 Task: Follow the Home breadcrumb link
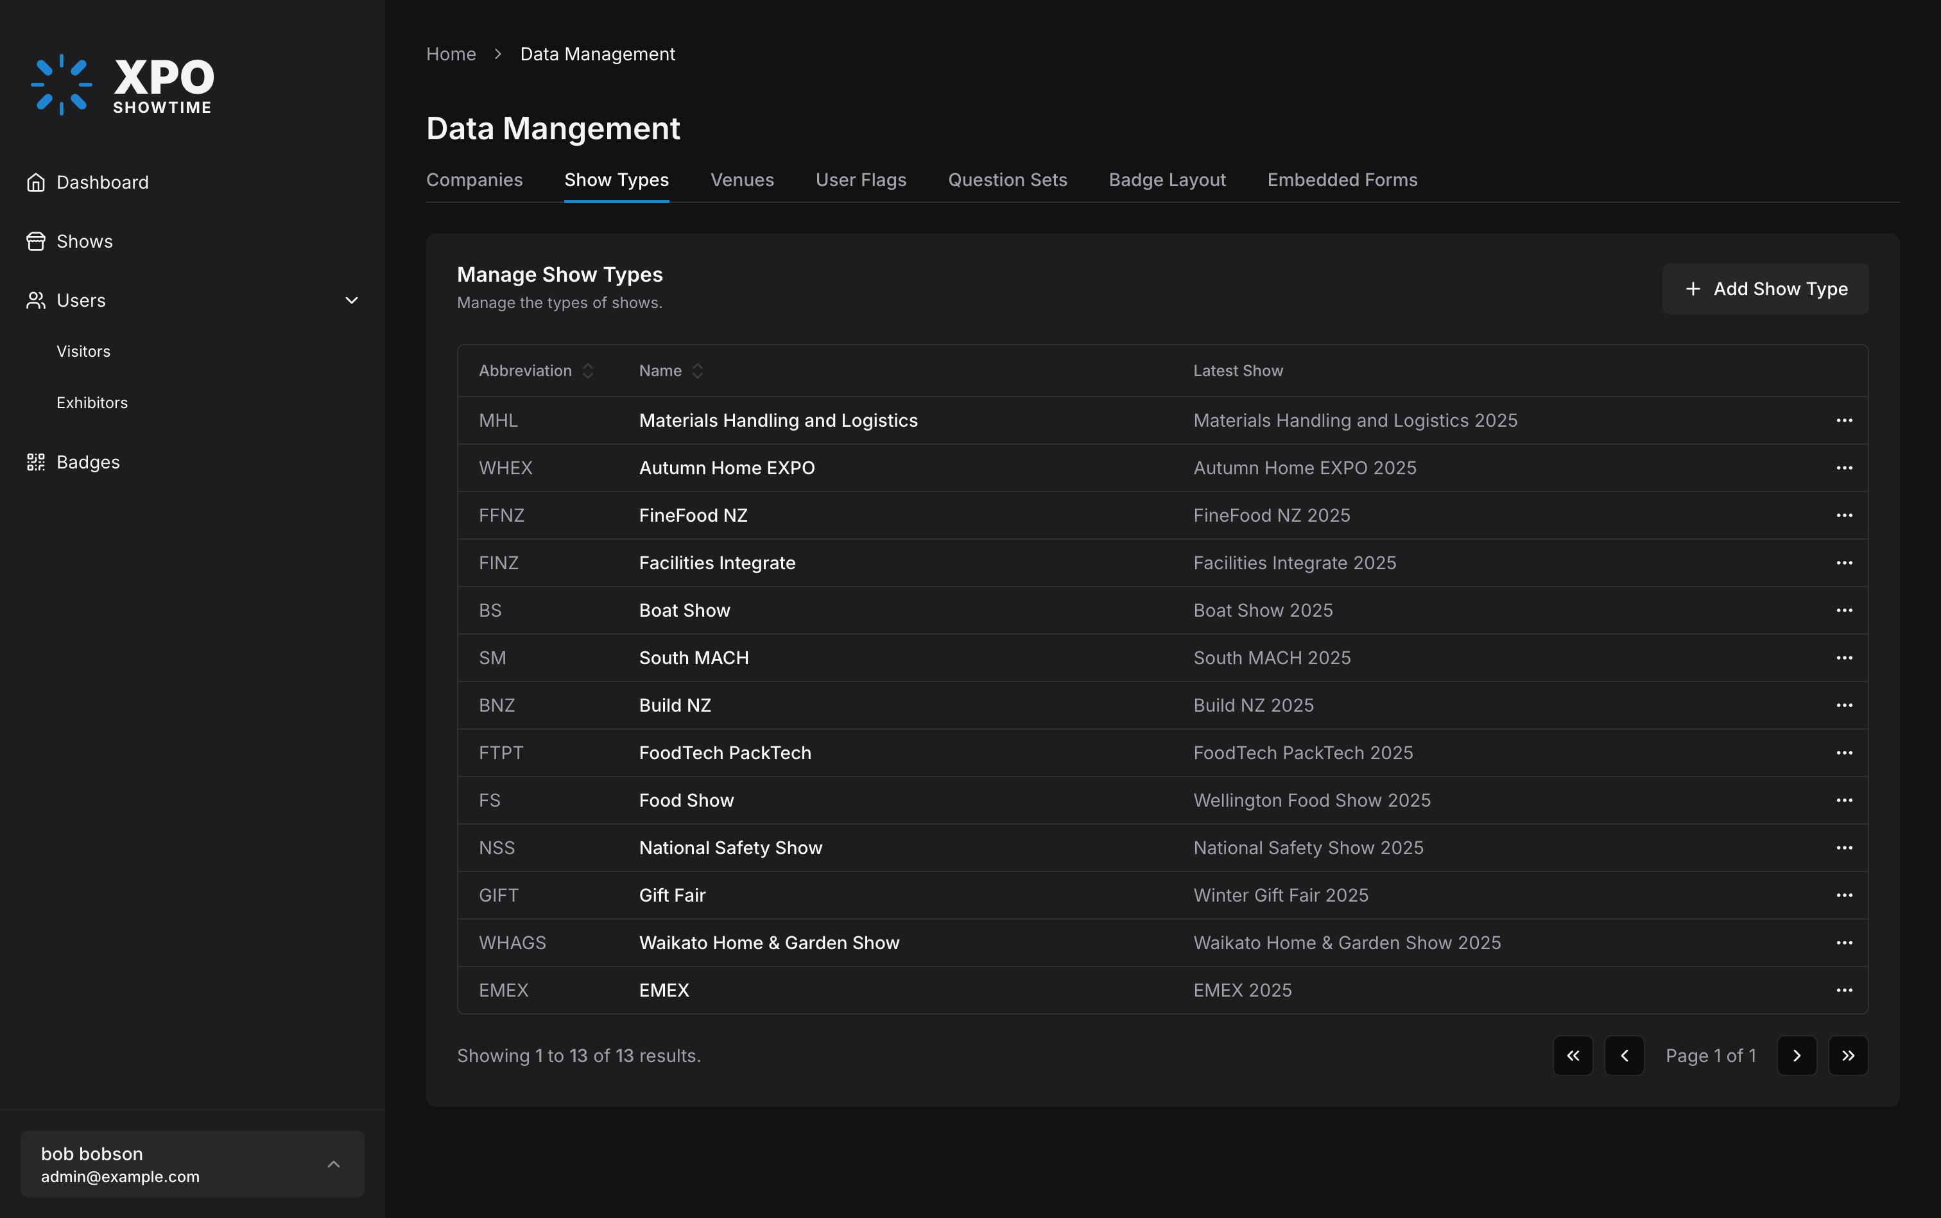451,54
